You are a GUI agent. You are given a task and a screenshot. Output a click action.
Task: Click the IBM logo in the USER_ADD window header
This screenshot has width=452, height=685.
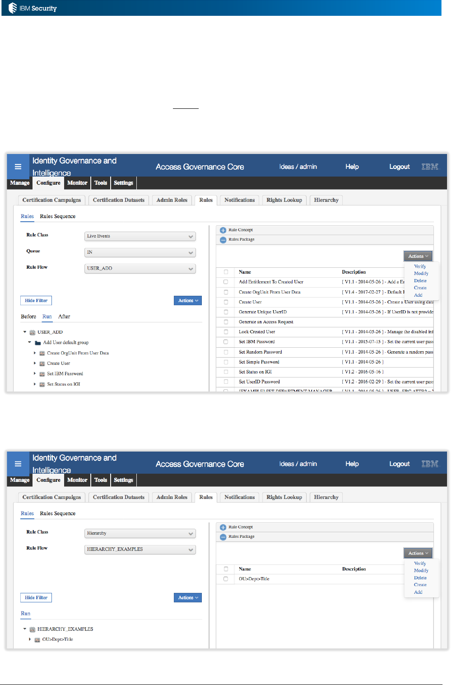(430, 167)
